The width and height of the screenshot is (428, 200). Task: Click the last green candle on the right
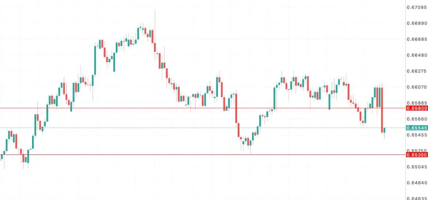click(384, 130)
